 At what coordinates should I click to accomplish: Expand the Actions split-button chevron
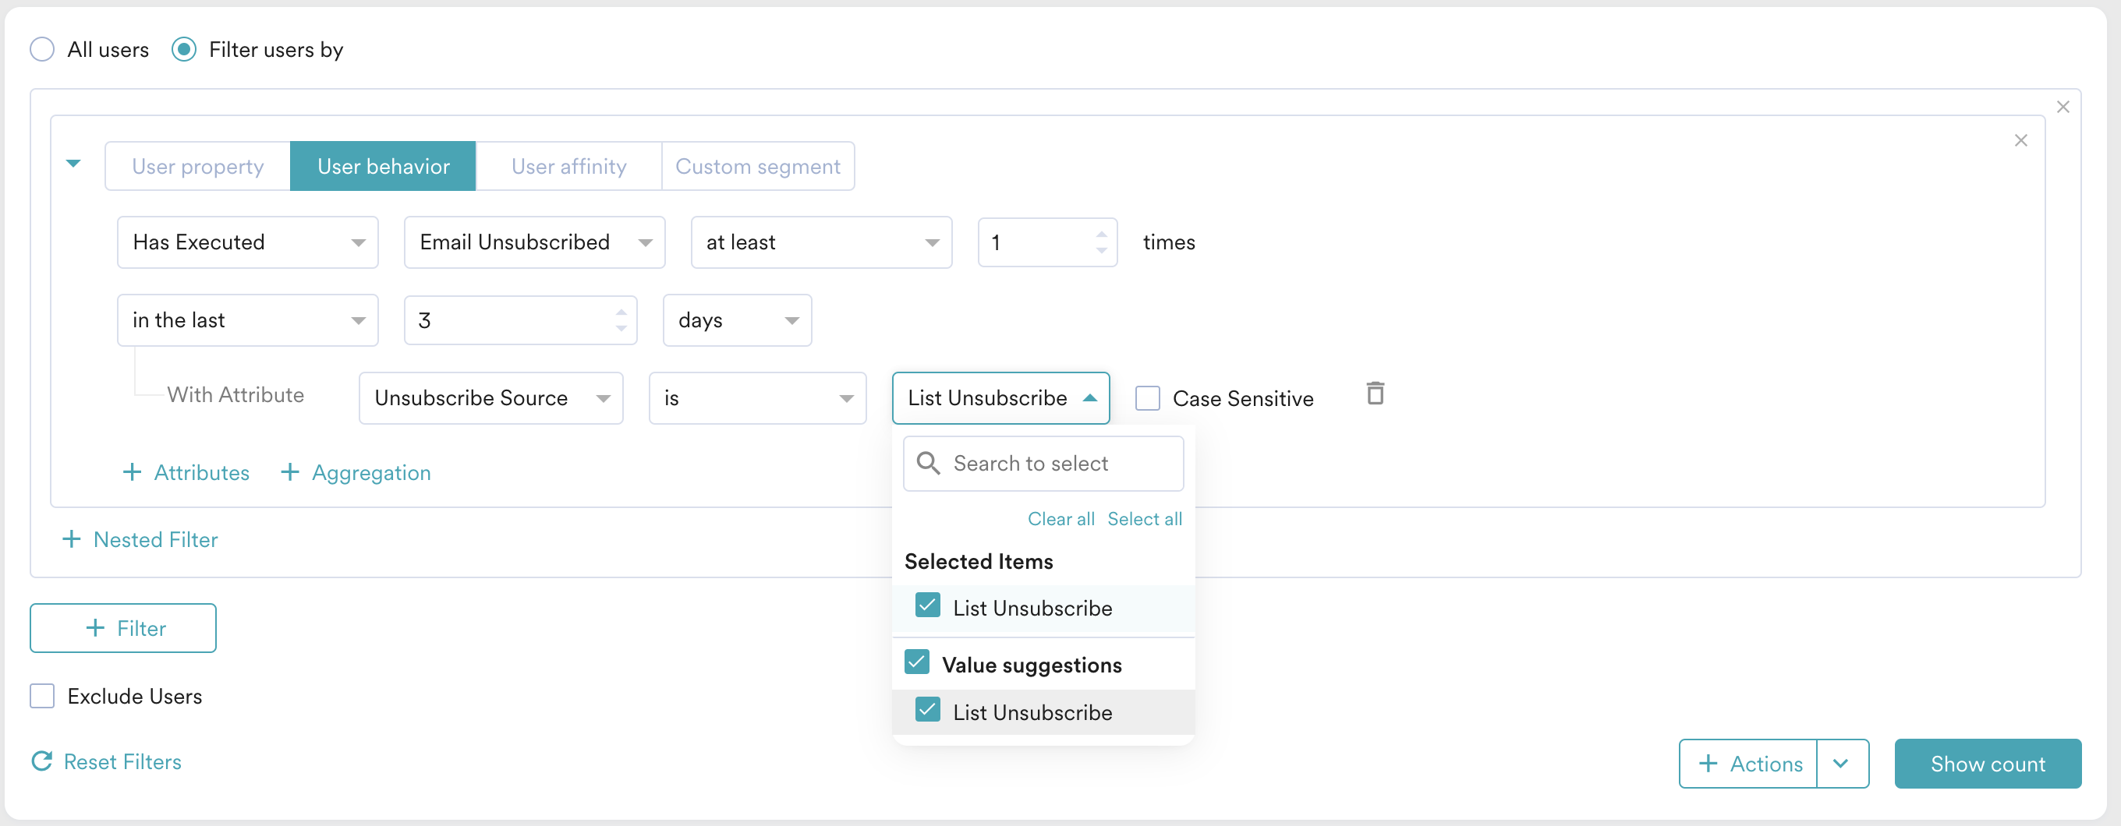[x=1841, y=764]
